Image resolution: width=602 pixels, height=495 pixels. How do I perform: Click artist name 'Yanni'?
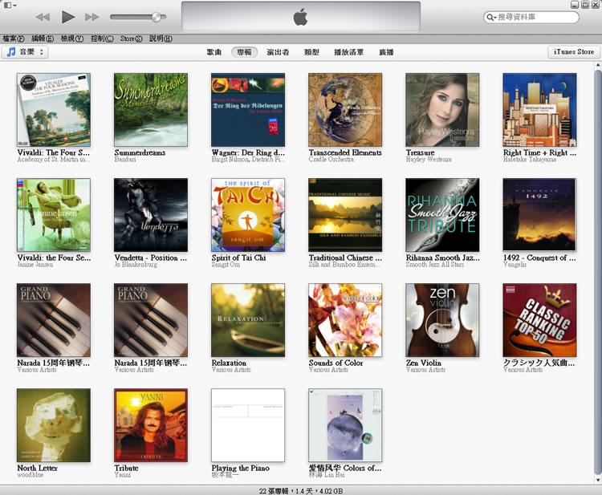pyautogui.click(x=122, y=475)
